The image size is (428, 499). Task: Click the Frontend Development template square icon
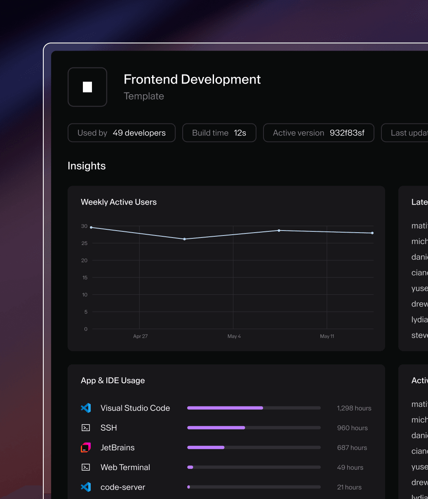[87, 87]
